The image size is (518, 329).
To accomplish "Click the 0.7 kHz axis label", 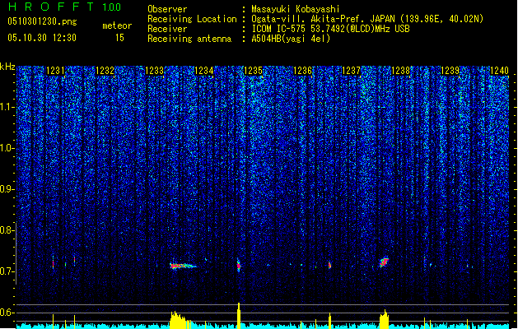I will pos(7,271).
